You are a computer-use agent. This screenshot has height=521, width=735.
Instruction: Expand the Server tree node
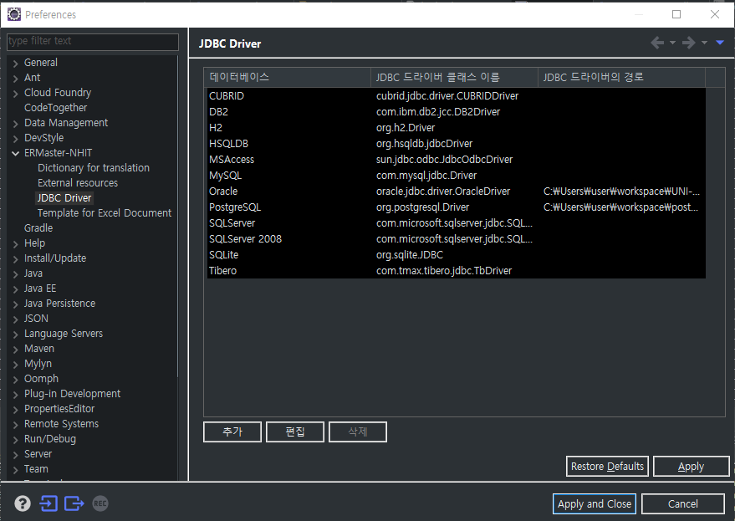(x=15, y=454)
